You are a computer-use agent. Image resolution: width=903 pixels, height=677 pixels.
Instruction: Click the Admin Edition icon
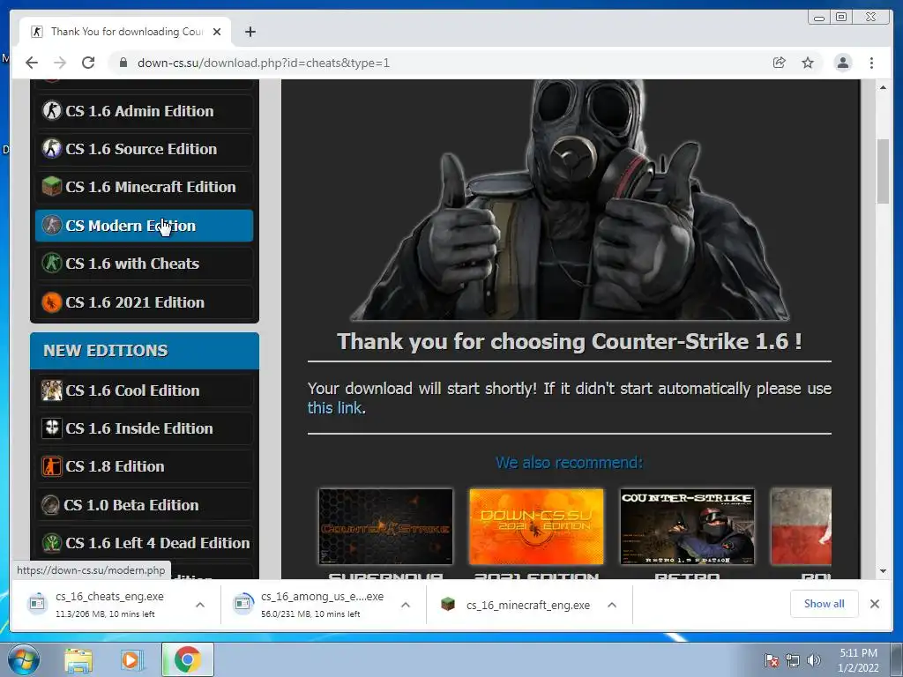52,110
